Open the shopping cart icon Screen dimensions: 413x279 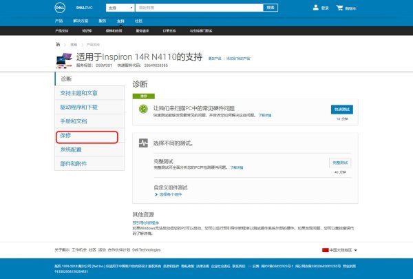(x=339, y=8)
